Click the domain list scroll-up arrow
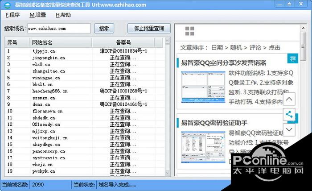 pos(167,41)
